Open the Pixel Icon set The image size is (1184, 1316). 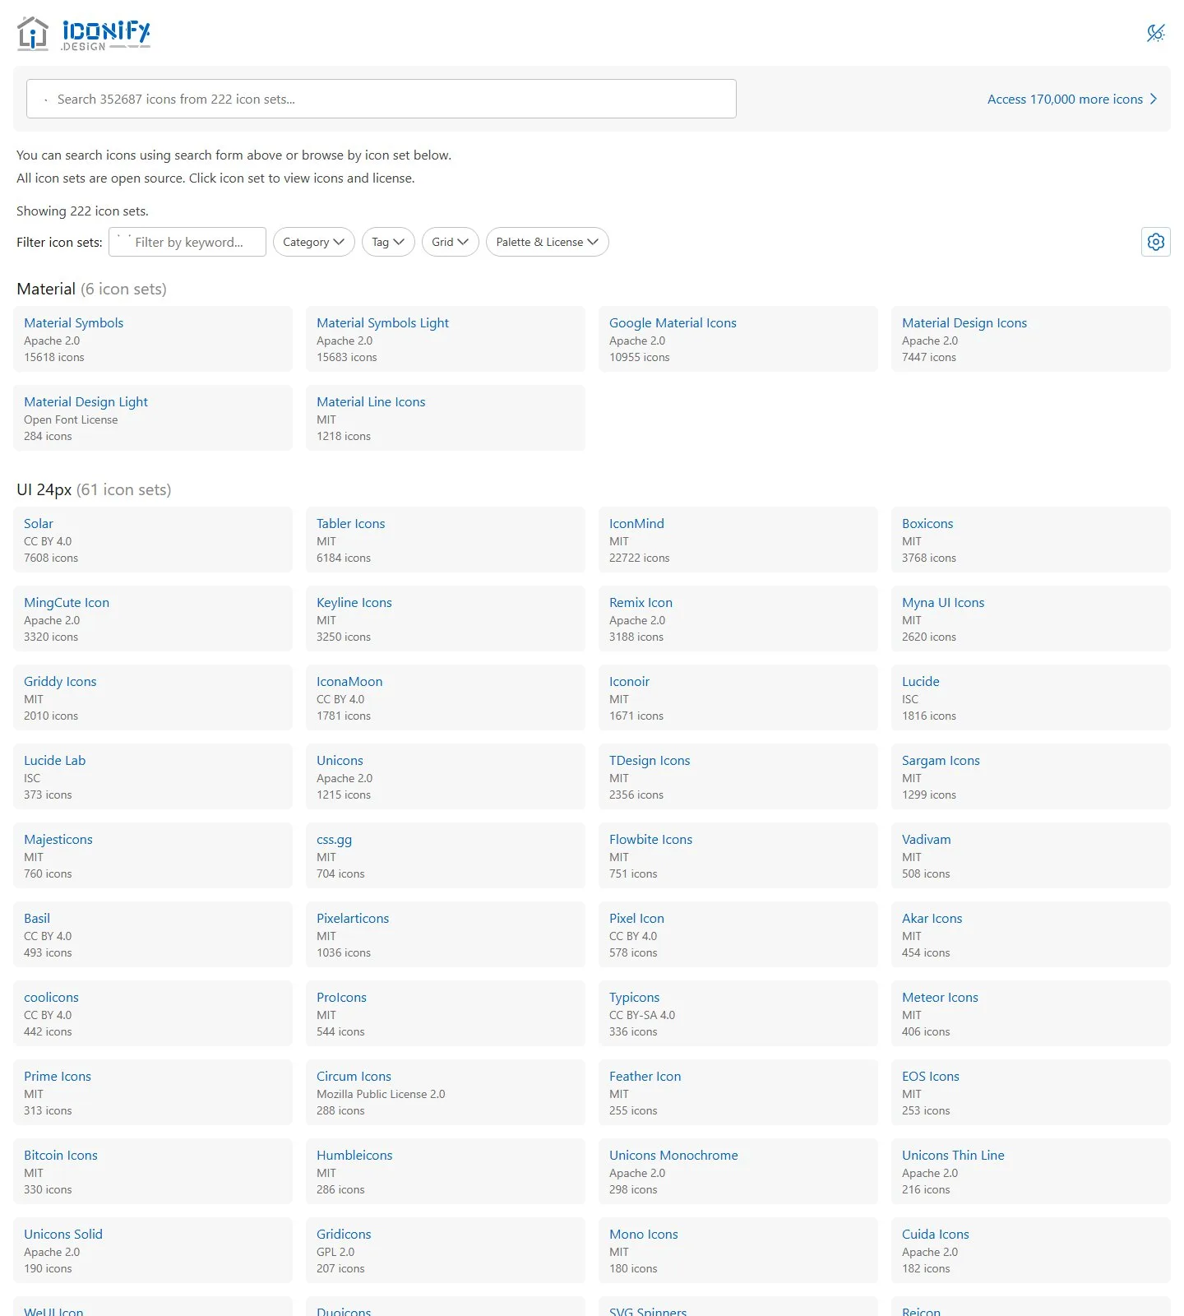(738, 934)
